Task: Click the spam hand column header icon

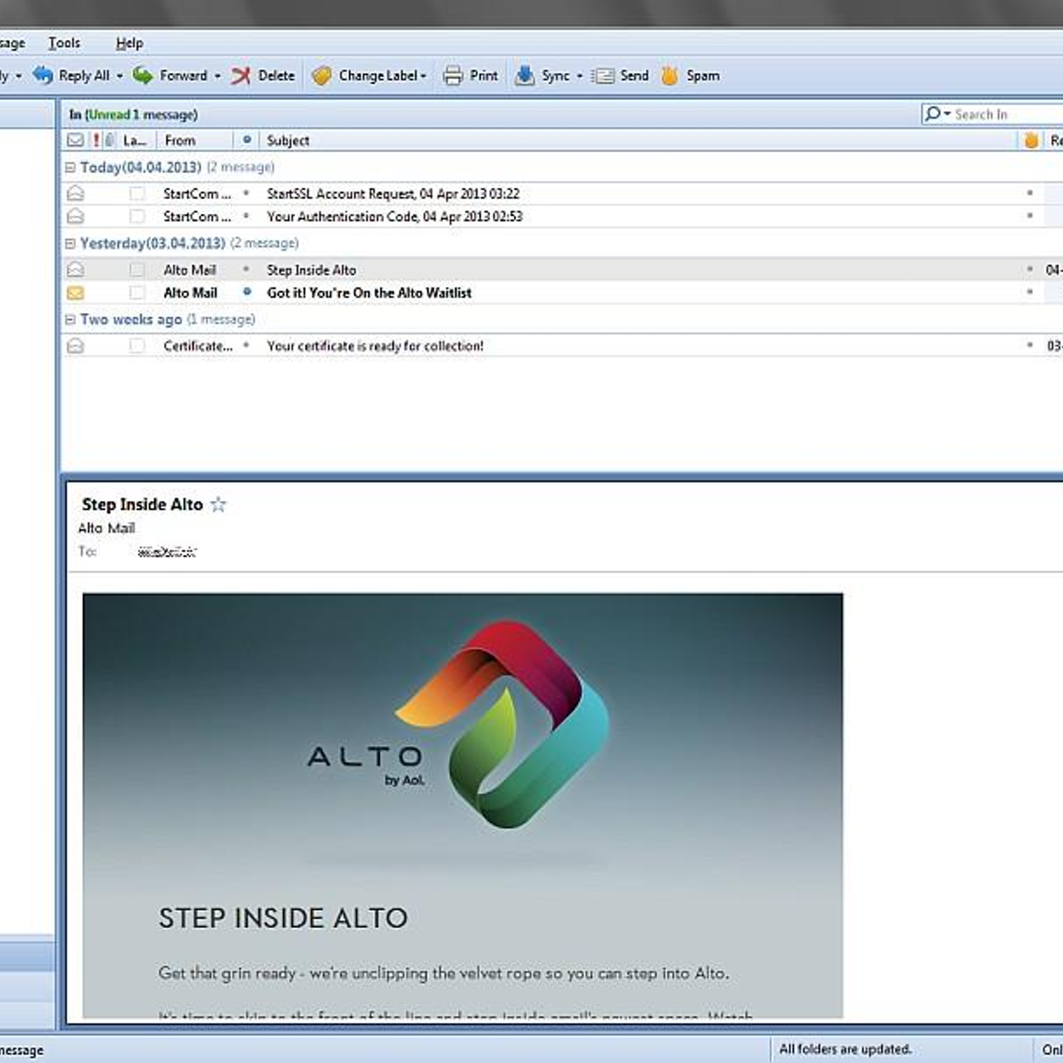Action: [x=1031, y=140]
